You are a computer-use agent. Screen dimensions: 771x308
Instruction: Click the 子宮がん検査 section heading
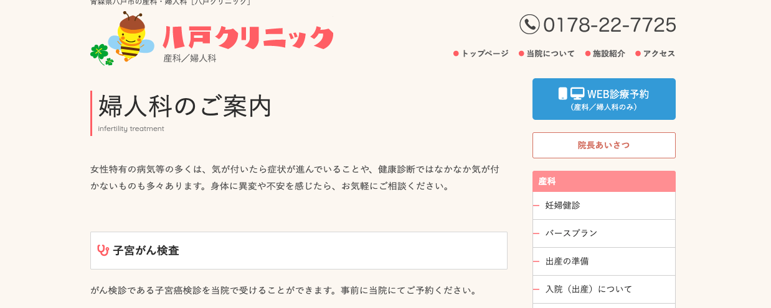(x=146, y=251)
